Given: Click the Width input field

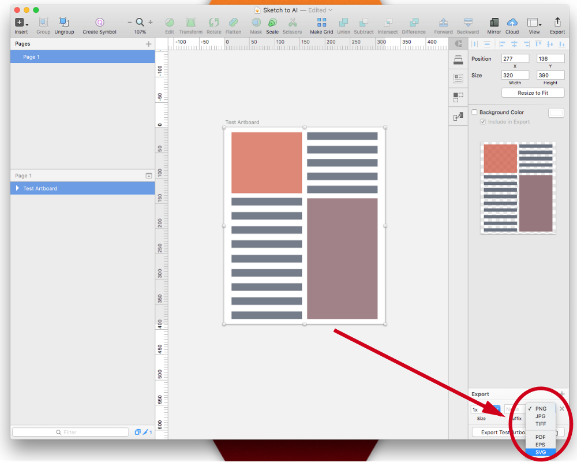Looking at the screenshot, I should pyautogui.click(x=515, y=75).
